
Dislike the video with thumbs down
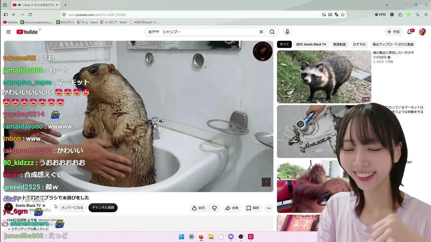coord(214,208)
